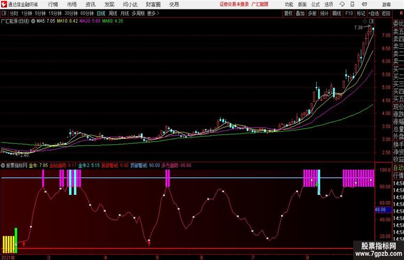Open the 行情 menu

pos(53,4)
